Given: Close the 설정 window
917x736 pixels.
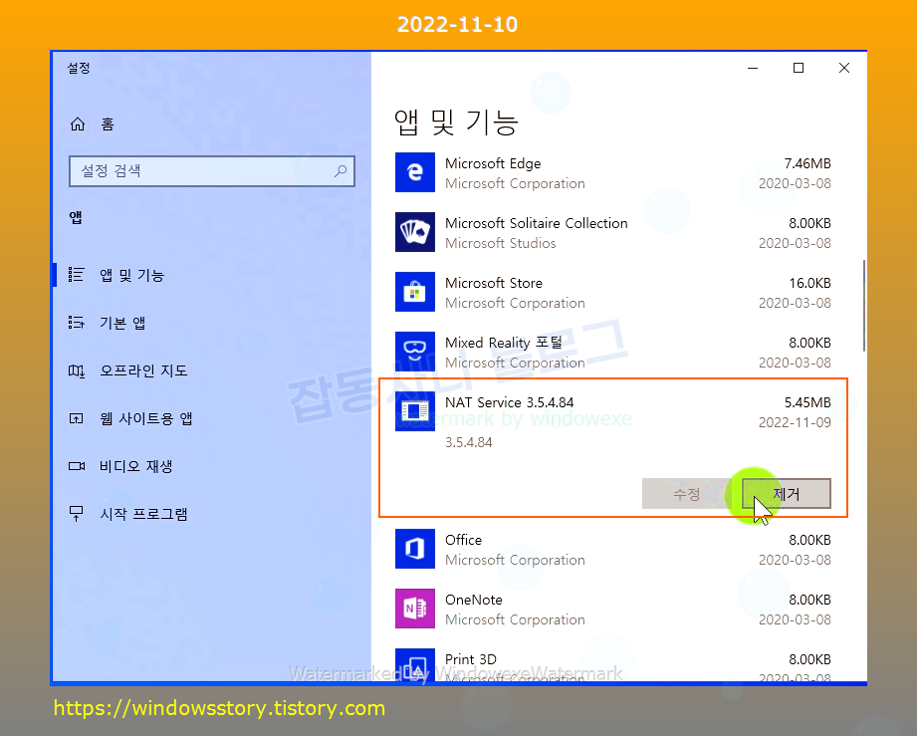Looking at the screenshot, I should [x=844, y=68].
